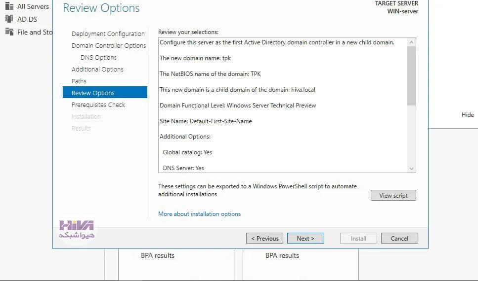Viewport: 478px width, 281px height.
Task: Click the Cancel button
Action: [399, 239]
